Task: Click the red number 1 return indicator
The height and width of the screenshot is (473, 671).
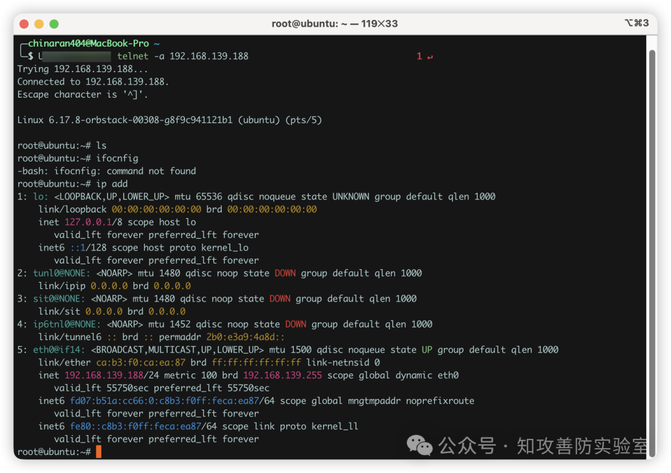Action: (419, 56)
